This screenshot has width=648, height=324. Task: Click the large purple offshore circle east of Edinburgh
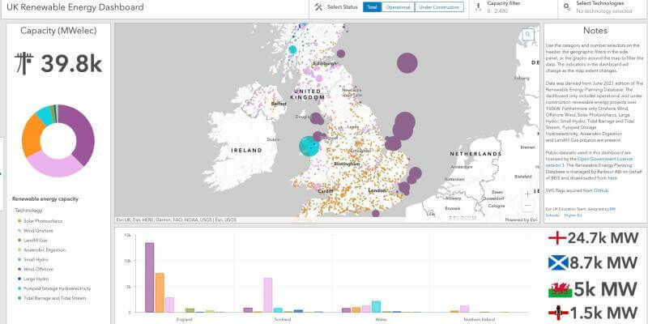click(x=407, y=63)
